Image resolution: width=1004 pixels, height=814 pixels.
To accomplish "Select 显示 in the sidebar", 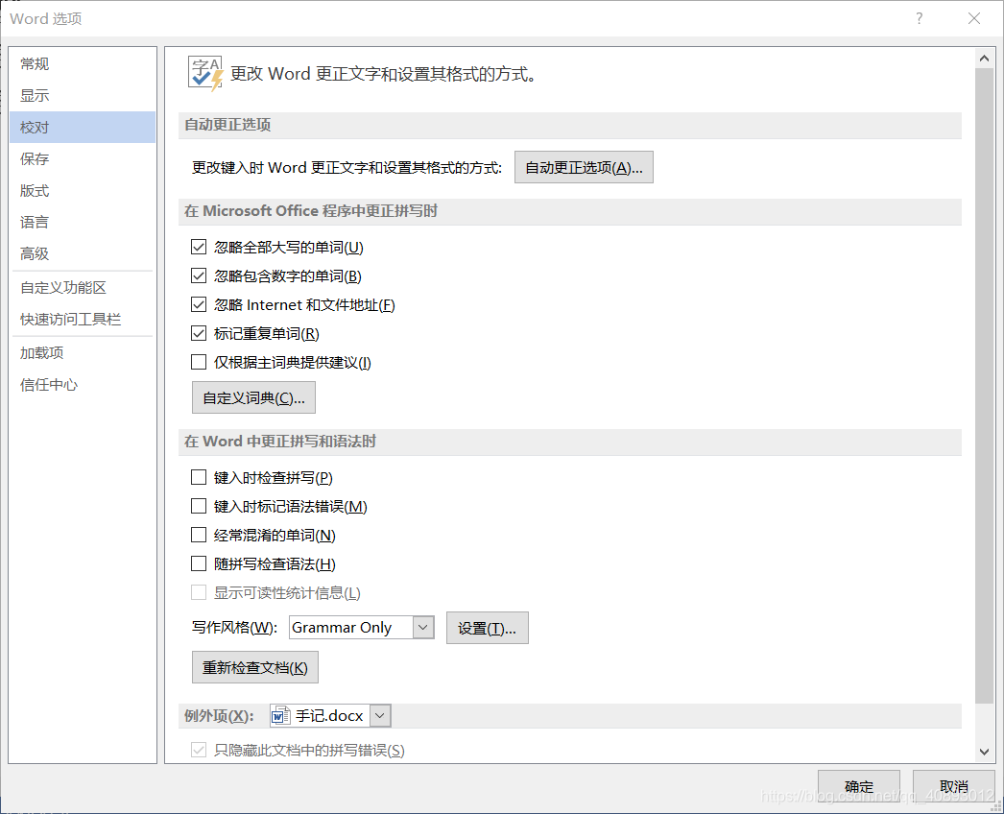I will (x=83, y=95).
